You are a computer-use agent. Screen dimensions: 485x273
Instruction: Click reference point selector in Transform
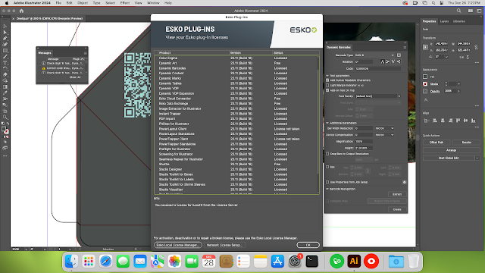pos(426,47)
